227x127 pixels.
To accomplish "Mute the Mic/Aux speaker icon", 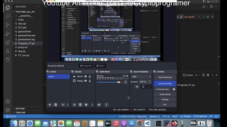I will click(x=122, y=82).
